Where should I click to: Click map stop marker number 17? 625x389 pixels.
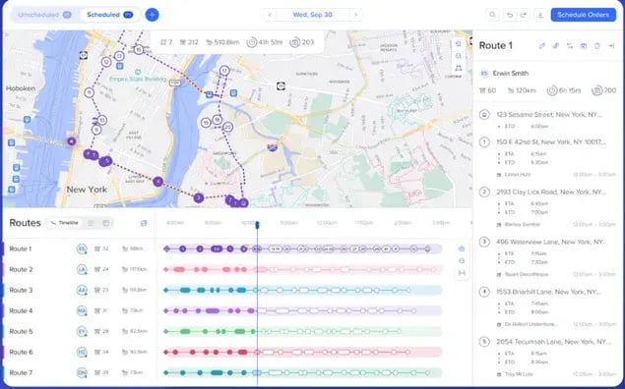pyautogui.click(x=224, y=71)
